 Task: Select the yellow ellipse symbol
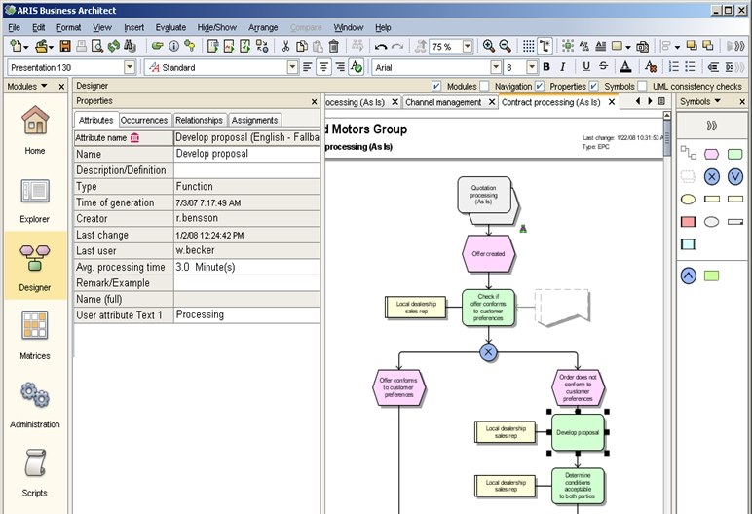point(689,199)
